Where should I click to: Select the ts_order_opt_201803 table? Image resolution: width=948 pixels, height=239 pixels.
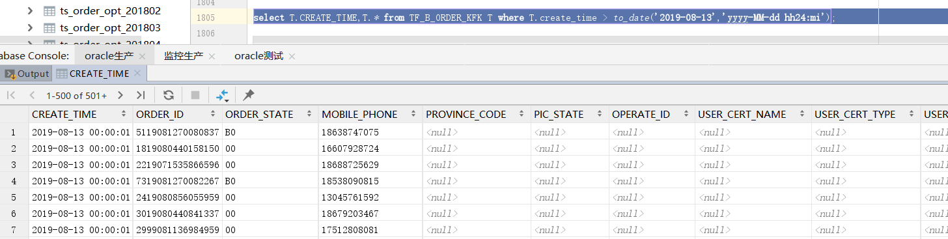coord(110,28)
